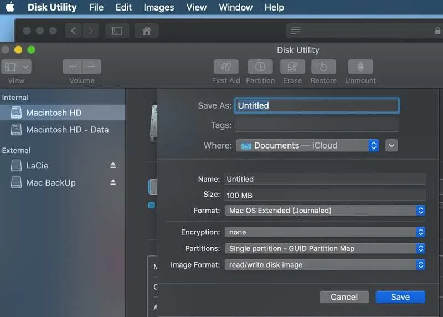Eject the LaCie drive

click(x=113, y=166)
